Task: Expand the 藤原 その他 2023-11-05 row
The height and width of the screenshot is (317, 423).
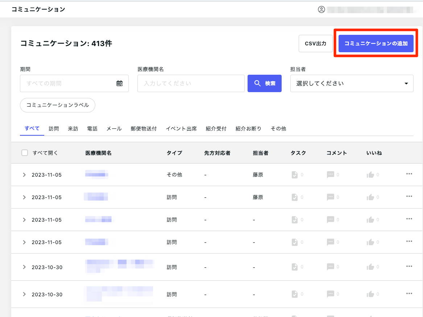Action: coord(24,175)
